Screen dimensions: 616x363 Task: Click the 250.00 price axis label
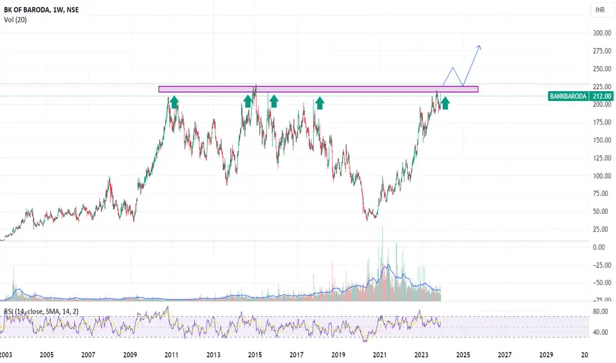click(x=602, y=69)
